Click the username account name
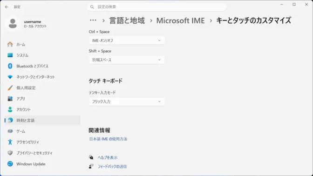This screenshot has width=313, height=176. pos(33,21)
